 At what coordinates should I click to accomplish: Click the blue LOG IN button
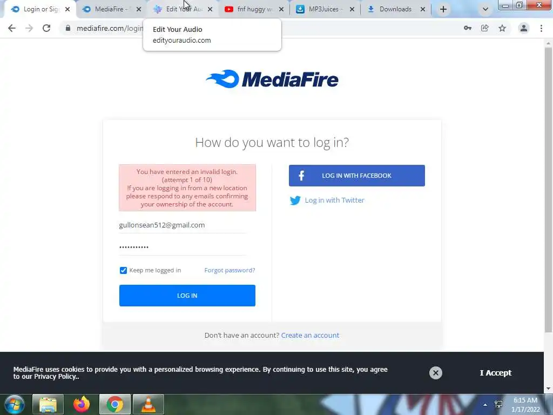(x=187, y=296)
